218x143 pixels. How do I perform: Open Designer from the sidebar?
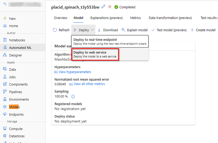click(x=16, y=55)
